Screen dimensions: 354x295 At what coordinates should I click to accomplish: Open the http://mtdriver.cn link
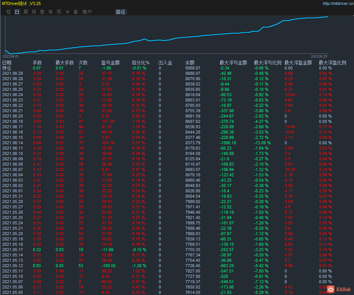point(338,3)
